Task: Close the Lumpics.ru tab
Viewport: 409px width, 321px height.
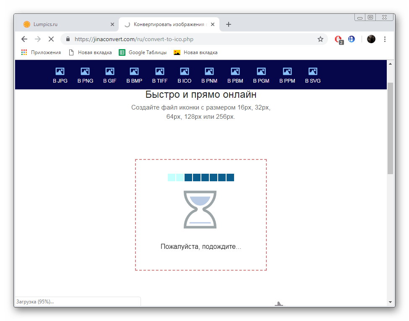Action: [x=112, y=24]
